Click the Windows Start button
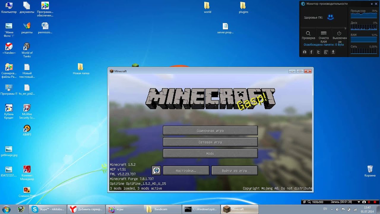380x214 pixels. point(6,209)
